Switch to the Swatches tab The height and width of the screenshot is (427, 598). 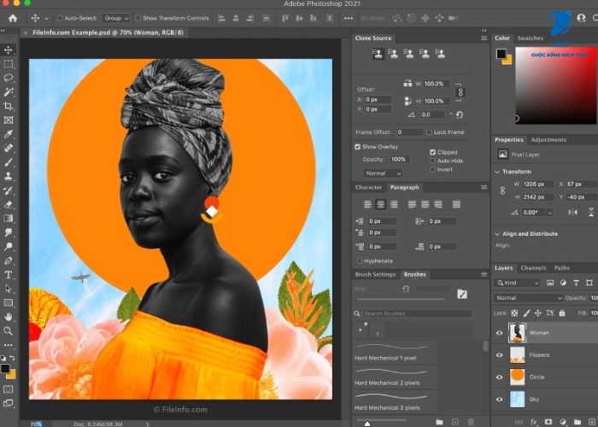531,38
